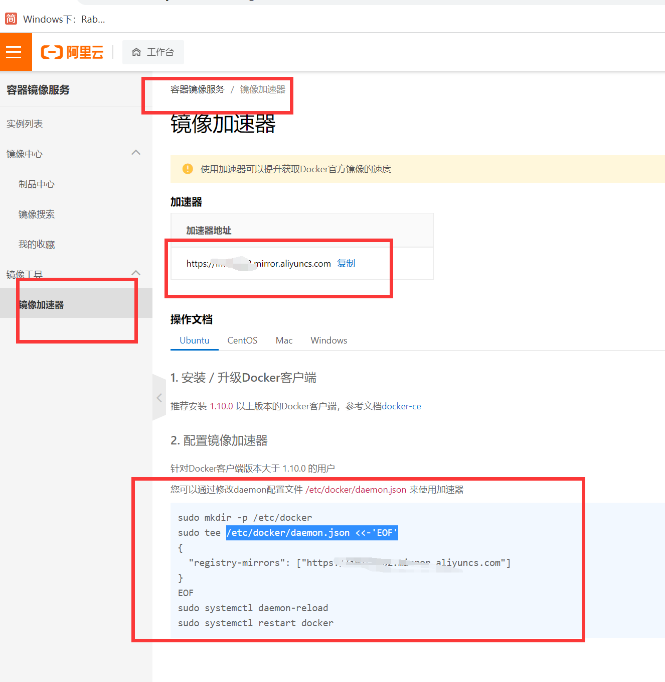Collapse the 镜像工具 section chevron
Image resolution: width=665 pixels, height=682 pixels.
(136, 273)
